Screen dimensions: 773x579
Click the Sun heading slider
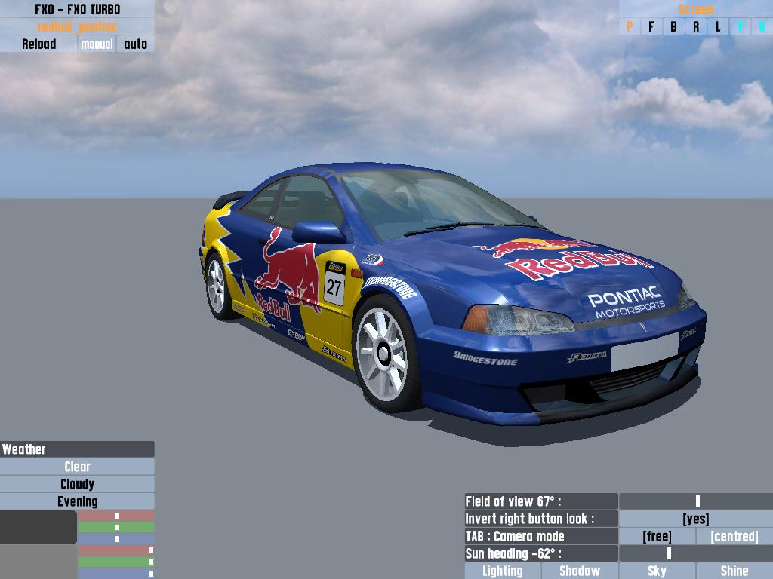click(695, 553)
